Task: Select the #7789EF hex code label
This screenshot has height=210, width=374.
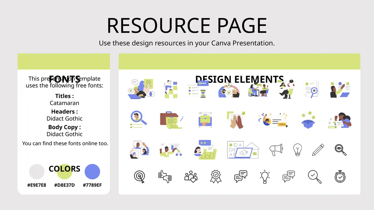Action: (92, 185)
